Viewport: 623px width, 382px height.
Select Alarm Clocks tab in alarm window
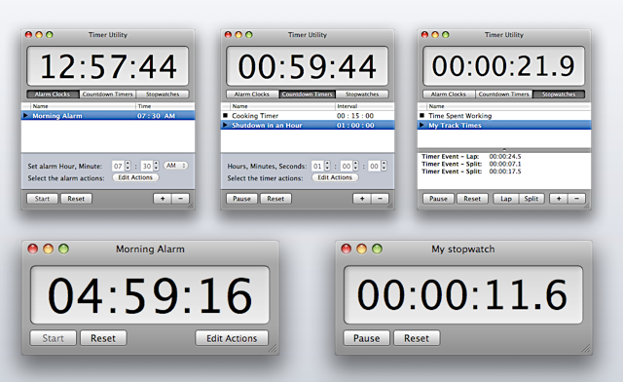tap(53, 95)
